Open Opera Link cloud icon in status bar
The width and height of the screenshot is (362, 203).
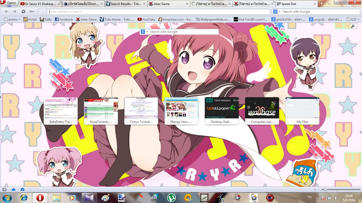pyautogui.click(x=14, y=190)
